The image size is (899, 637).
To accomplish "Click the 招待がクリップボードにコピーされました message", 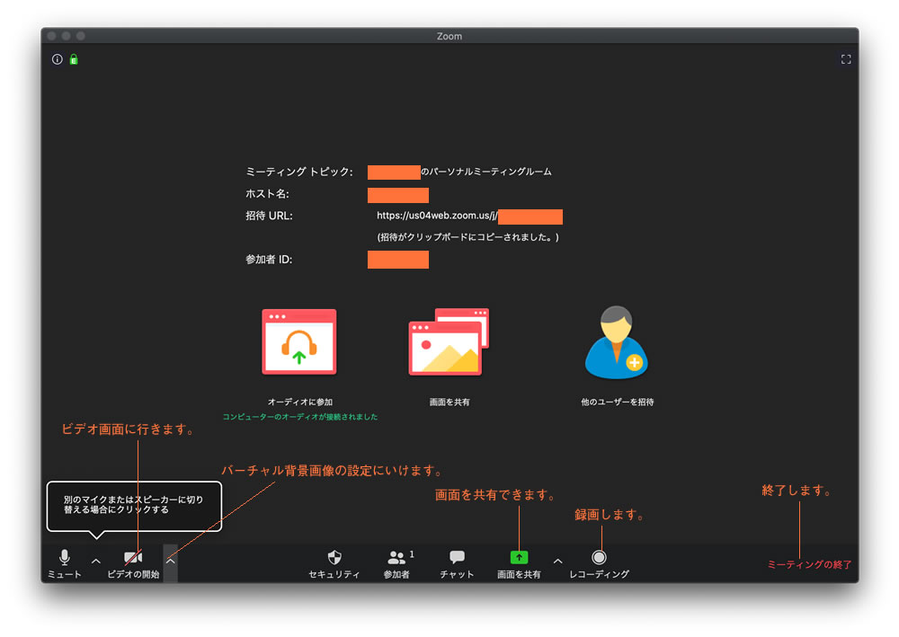I will click(467, 237).
